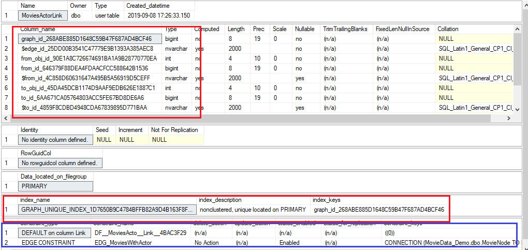Click the Computed column header

[x=207, y=29]
